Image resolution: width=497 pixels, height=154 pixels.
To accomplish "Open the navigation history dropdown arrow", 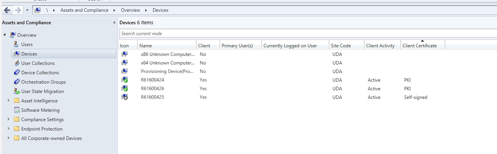I will click(27, 11).
